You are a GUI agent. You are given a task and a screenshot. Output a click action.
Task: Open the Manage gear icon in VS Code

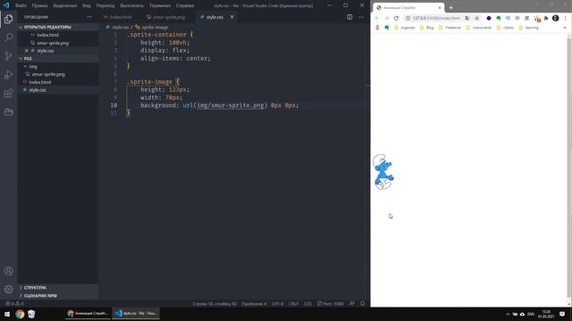8,289
